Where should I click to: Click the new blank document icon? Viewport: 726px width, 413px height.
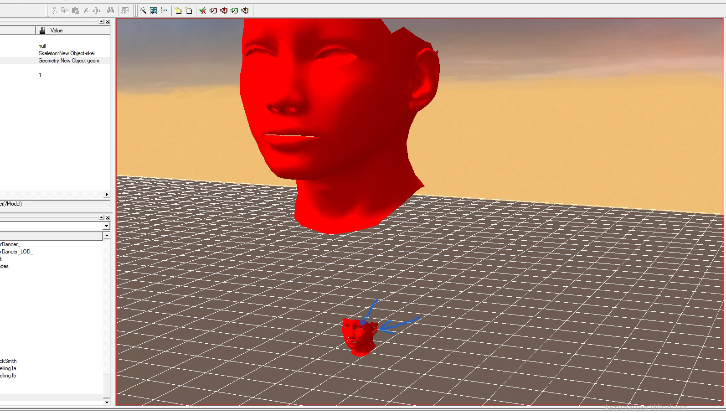(x=189, y=10)
